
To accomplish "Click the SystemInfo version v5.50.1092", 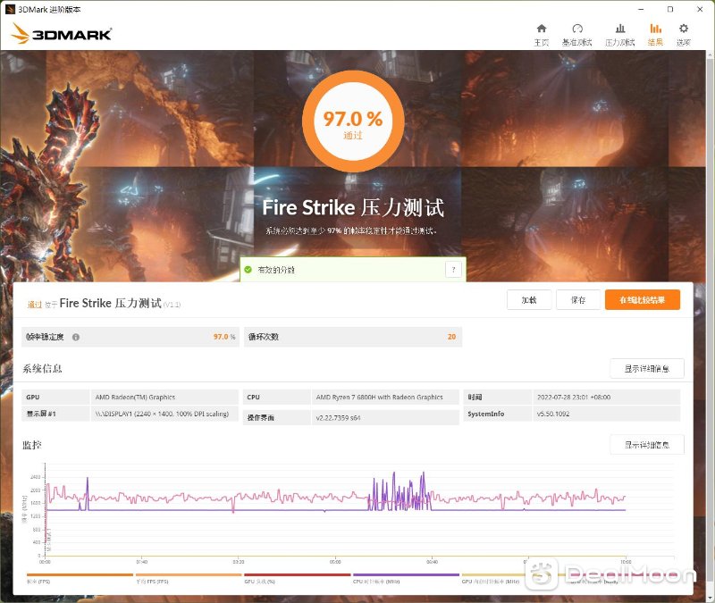I will (x=553, y=414).
